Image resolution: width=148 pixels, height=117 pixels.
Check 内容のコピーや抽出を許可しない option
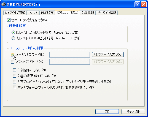point(14,82)
